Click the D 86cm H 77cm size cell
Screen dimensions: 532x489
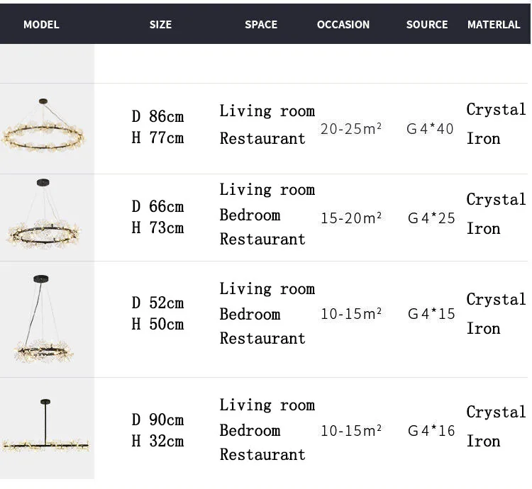157,127
